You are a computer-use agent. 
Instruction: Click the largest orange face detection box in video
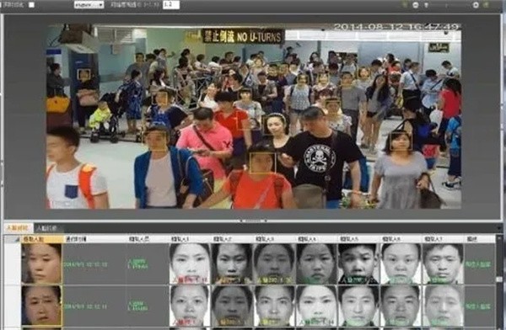[262, 163]
